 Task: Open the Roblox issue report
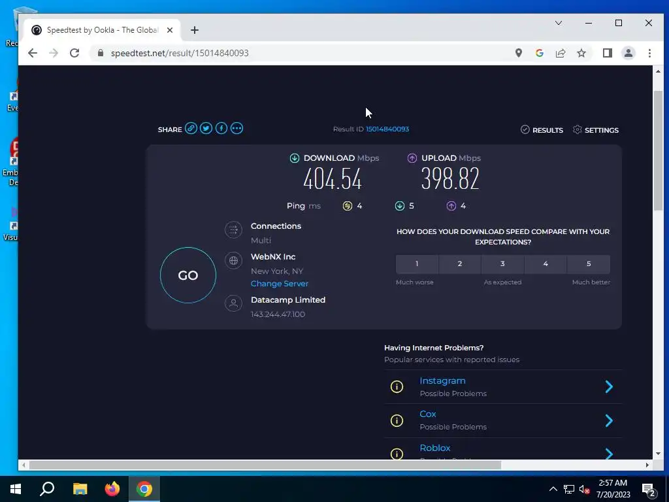coord(435,448)
